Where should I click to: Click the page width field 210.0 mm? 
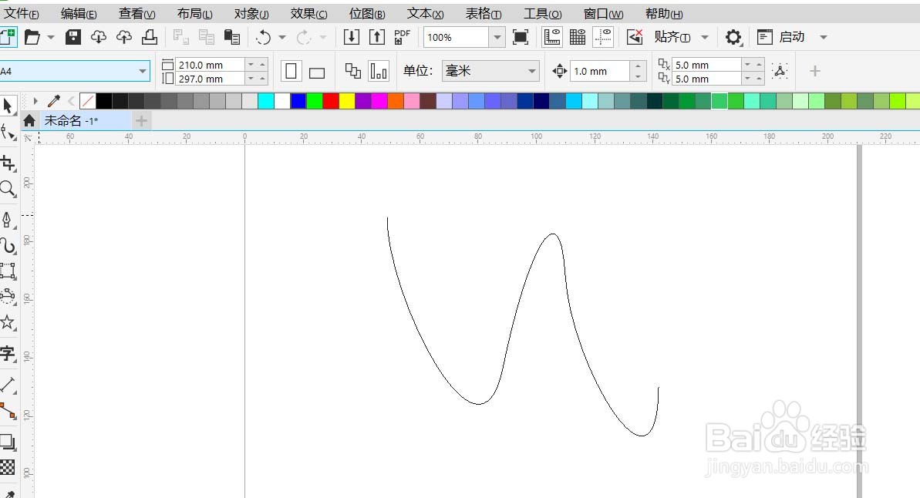tap(210, 65)
